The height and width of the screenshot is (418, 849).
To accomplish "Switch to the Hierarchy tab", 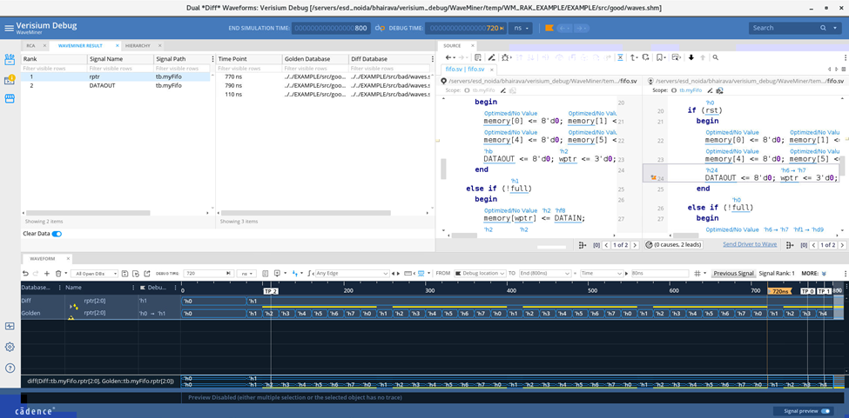I will point(138,44).
